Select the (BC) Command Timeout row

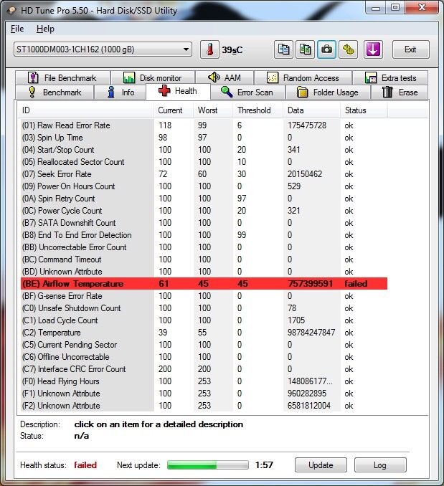point(204,259)
